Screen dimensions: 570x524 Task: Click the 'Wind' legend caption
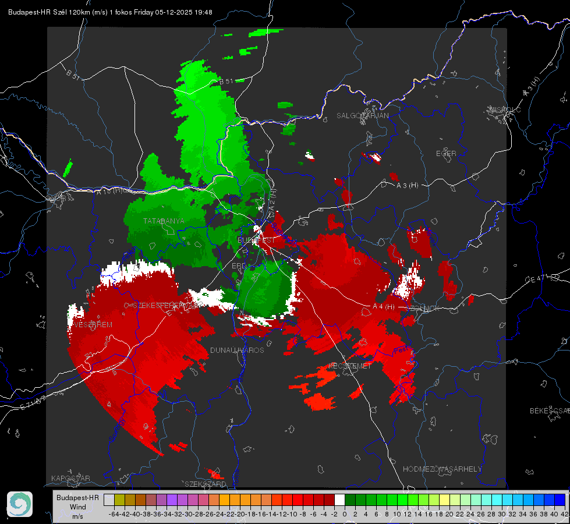(78, 507)
